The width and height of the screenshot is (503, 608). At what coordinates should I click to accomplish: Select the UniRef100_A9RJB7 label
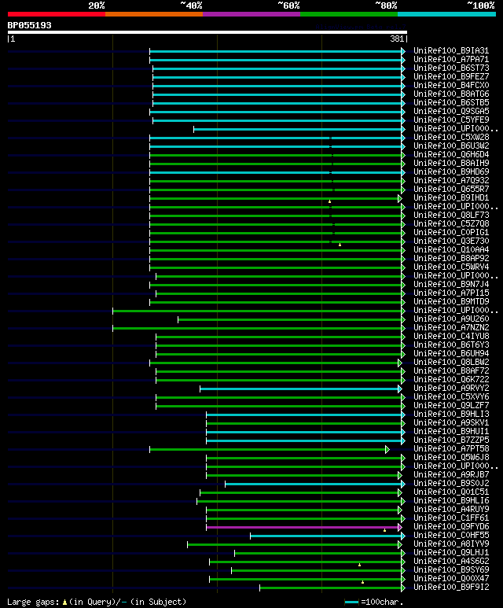click(x=451, y=475)
